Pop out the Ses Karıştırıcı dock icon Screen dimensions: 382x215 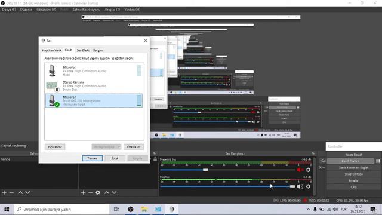313,153
